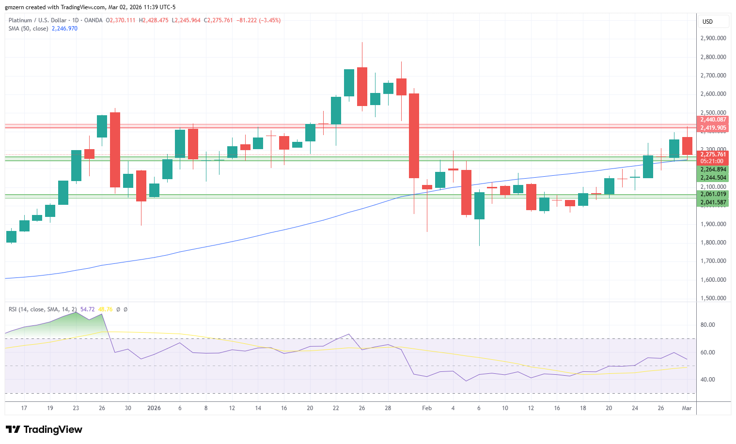The image size is (736, 444).
Task: Click the high price H2,428.475
Action: click(x=154, y=20)
